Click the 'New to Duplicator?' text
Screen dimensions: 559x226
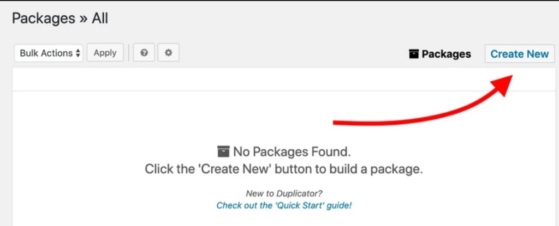284,194
